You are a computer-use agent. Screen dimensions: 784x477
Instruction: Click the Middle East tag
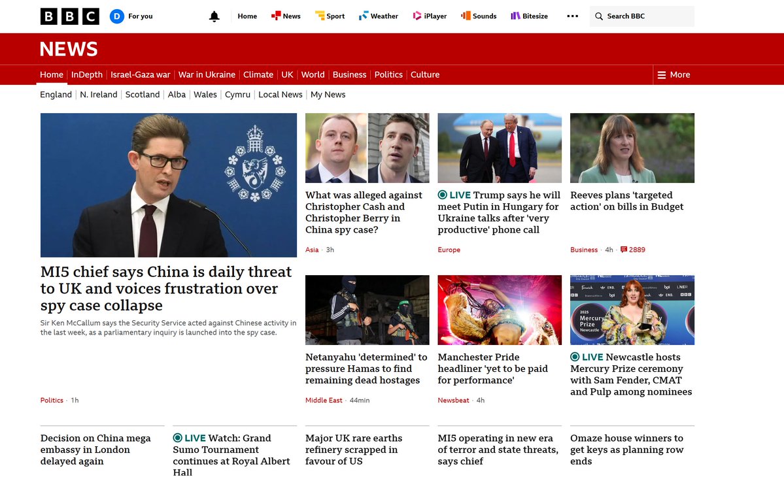tap(324, 400)
